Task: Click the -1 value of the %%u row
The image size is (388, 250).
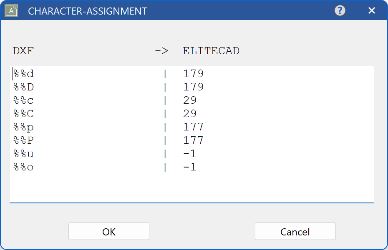Action: coord(190,153)
